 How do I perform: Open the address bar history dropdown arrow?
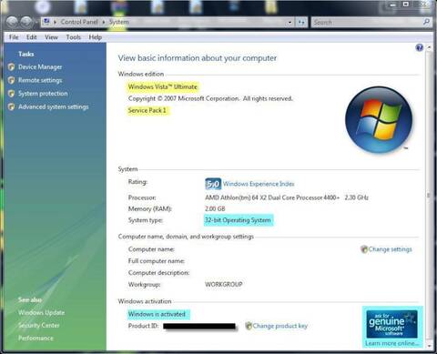point(290,22)
